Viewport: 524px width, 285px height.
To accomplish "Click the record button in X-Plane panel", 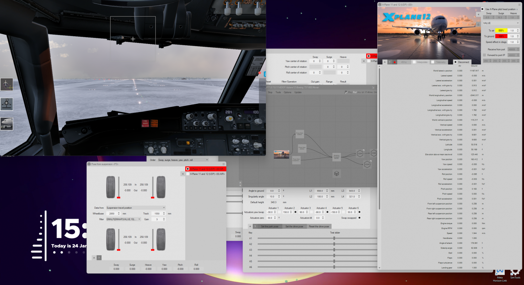I will tap(395, 62).
